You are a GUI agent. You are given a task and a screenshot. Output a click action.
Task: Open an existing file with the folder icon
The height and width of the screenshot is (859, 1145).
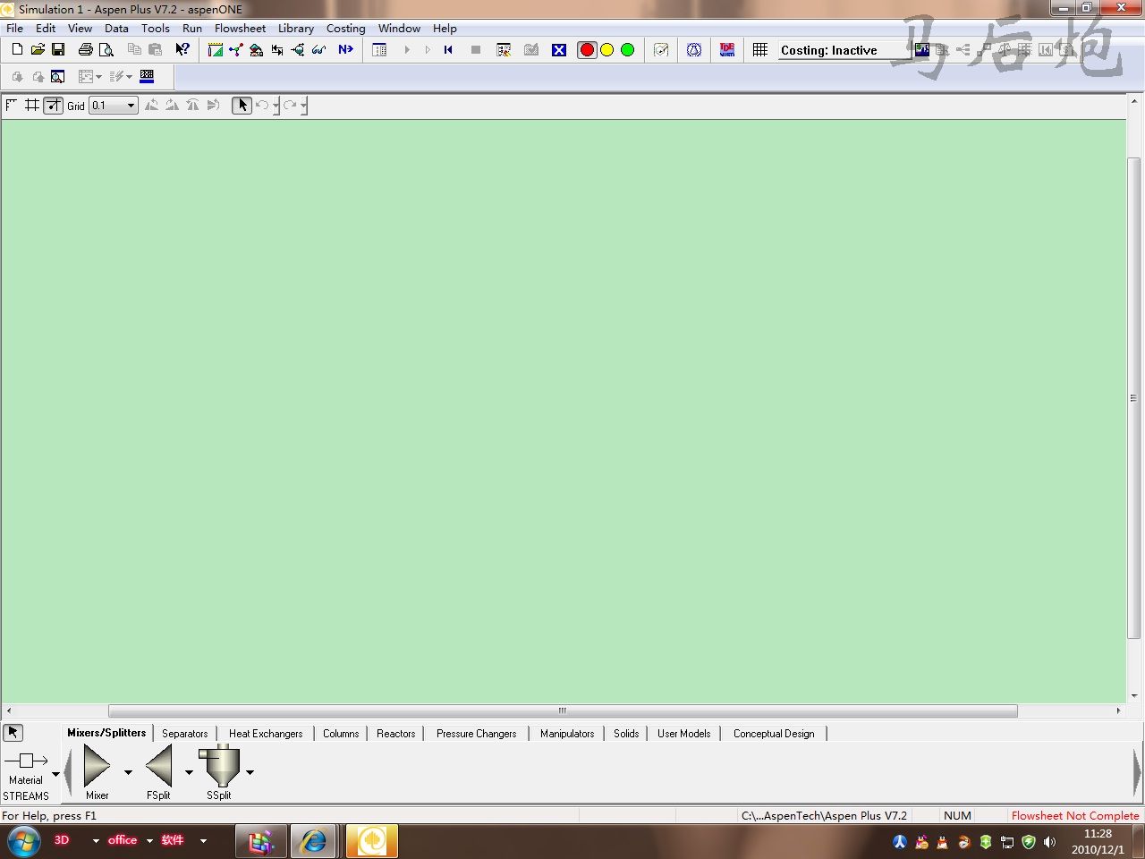coord(38,50)
